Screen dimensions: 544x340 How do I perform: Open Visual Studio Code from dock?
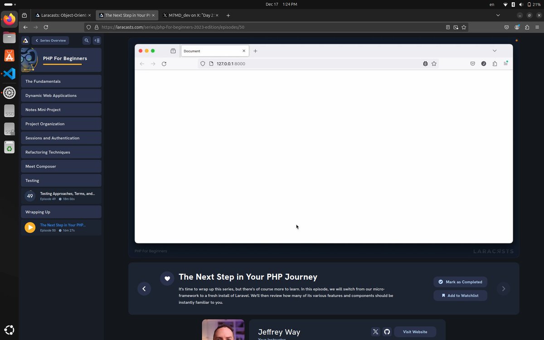(9, 73)
